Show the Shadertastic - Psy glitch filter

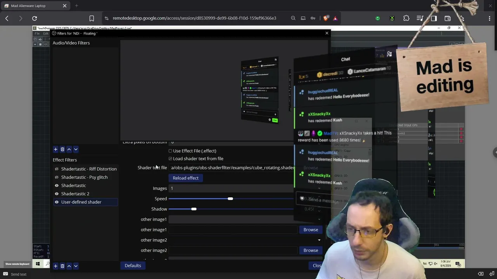(x=57, y=177)
